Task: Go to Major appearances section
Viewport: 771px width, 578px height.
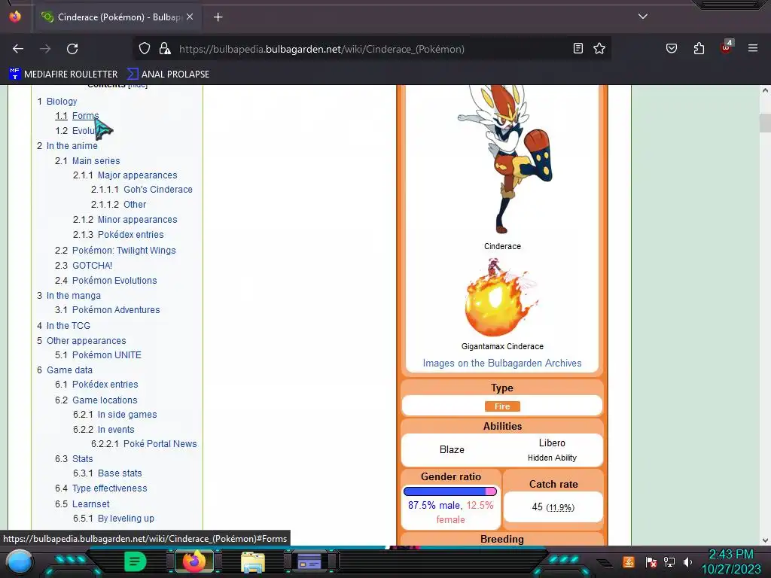Action: [x=137, y=175]
